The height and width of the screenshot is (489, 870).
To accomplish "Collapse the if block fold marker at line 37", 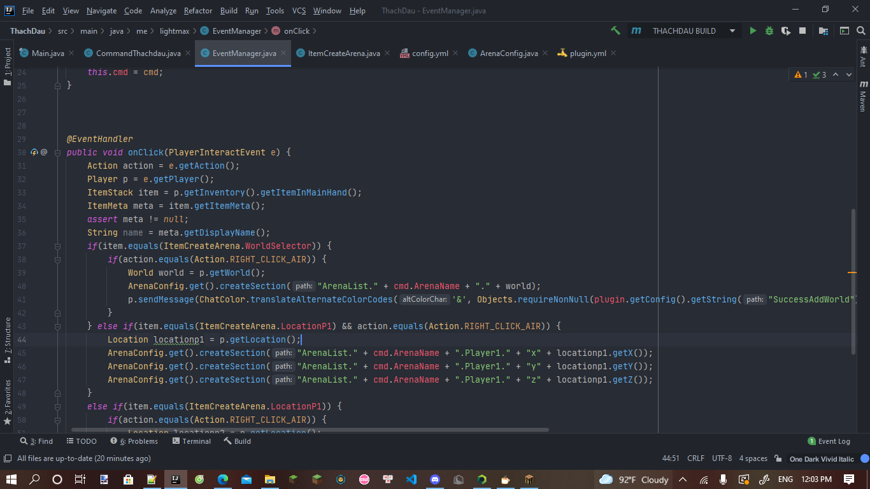I will pos(57,246).
